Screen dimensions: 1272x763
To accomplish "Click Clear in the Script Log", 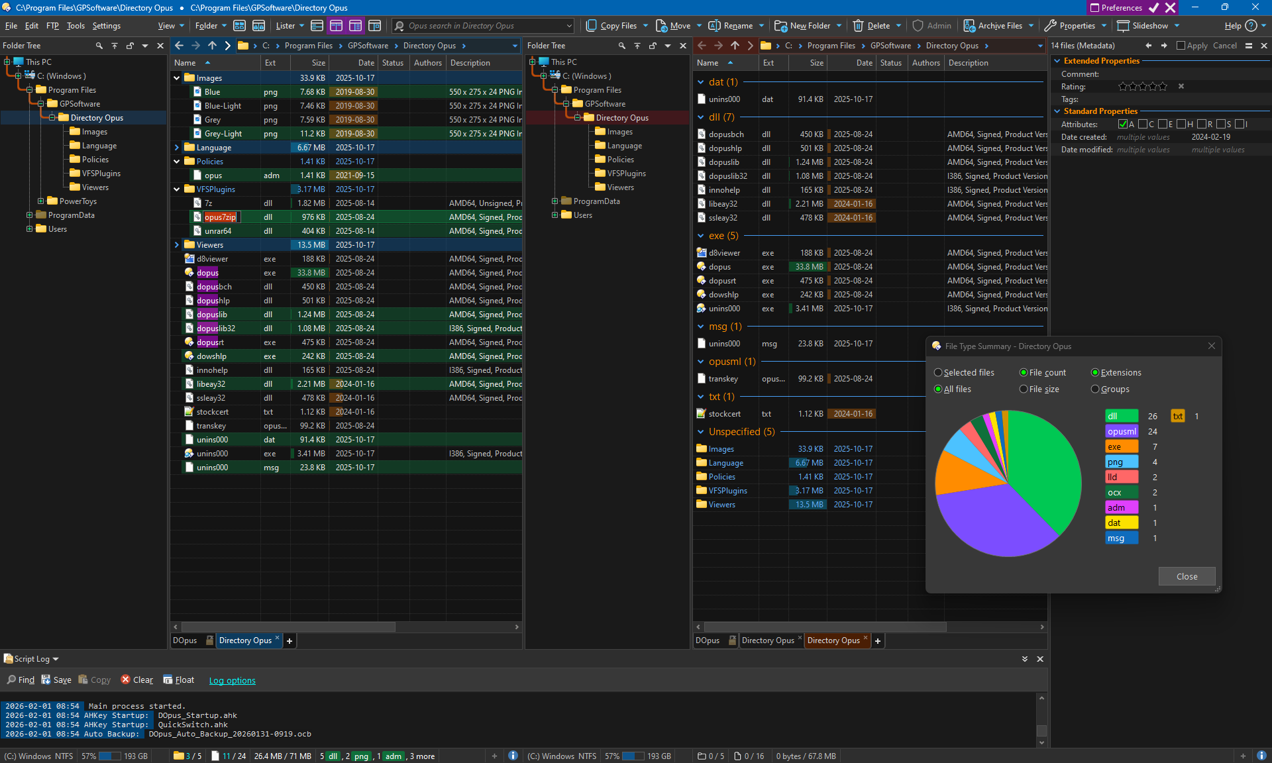I will (x=136, y=680).
